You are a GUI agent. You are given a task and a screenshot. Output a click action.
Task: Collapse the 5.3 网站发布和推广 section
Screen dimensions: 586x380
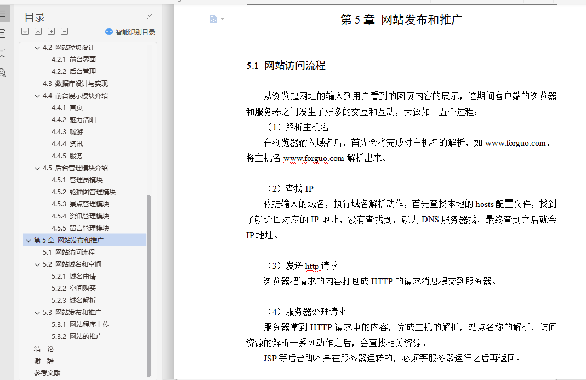[x=37, y=313]
